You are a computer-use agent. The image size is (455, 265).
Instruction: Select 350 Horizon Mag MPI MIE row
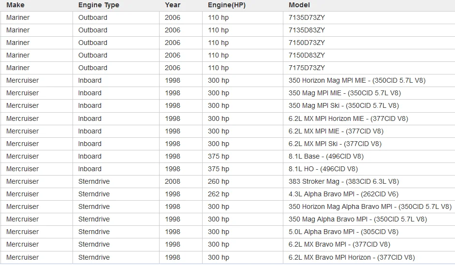coord(227,80)
